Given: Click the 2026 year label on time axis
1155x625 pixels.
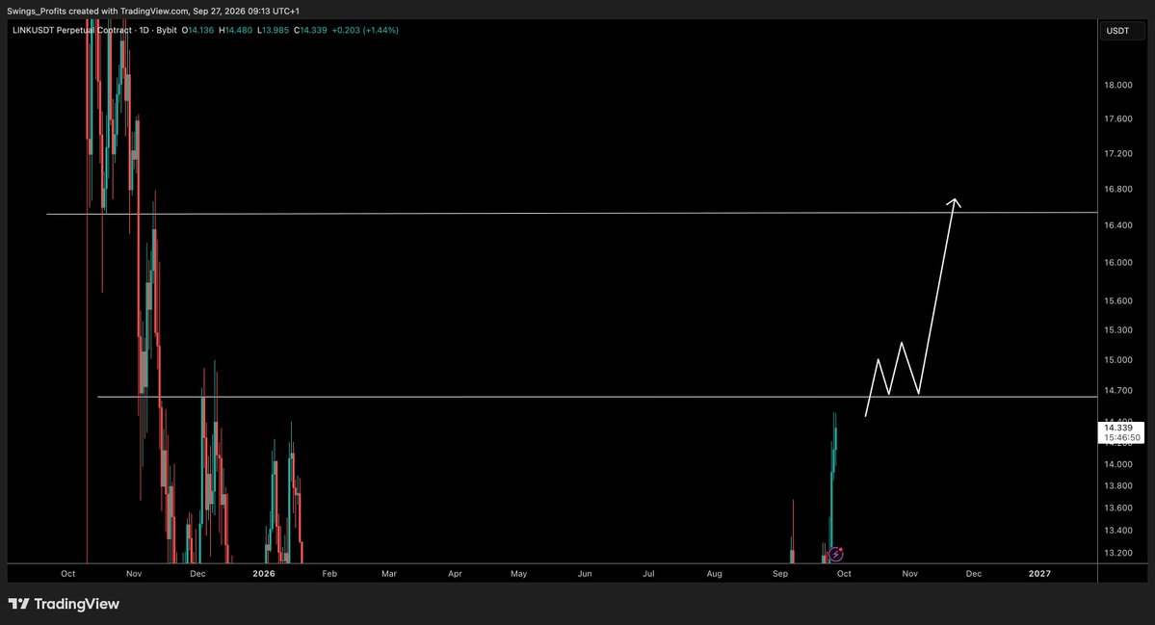Looking at the screenshot, I should [264, 573].
